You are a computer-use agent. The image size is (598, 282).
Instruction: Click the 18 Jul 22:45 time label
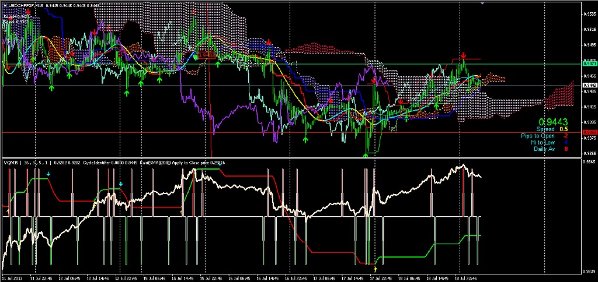pyautogui.click(x=466, y=278)
